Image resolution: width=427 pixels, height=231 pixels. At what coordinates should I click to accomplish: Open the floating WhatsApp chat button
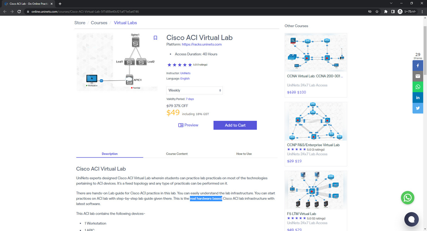tap(407, 198)
